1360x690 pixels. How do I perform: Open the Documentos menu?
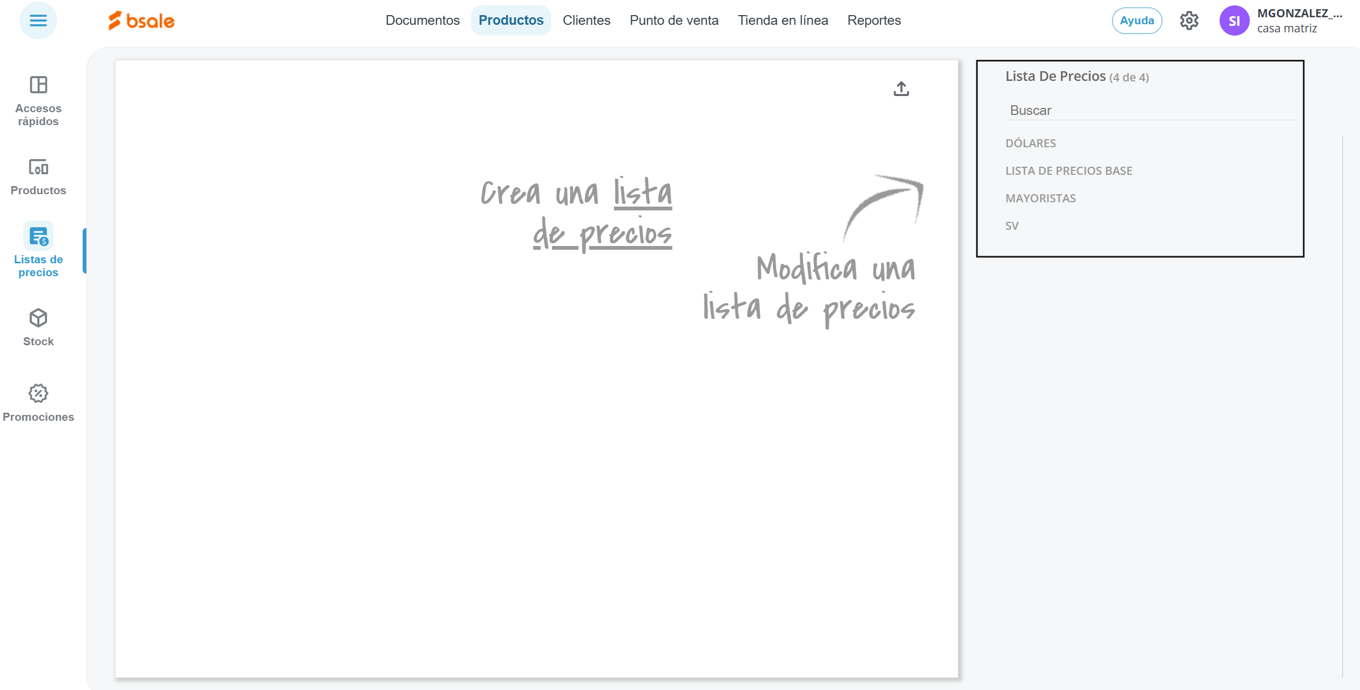point(422,21)
